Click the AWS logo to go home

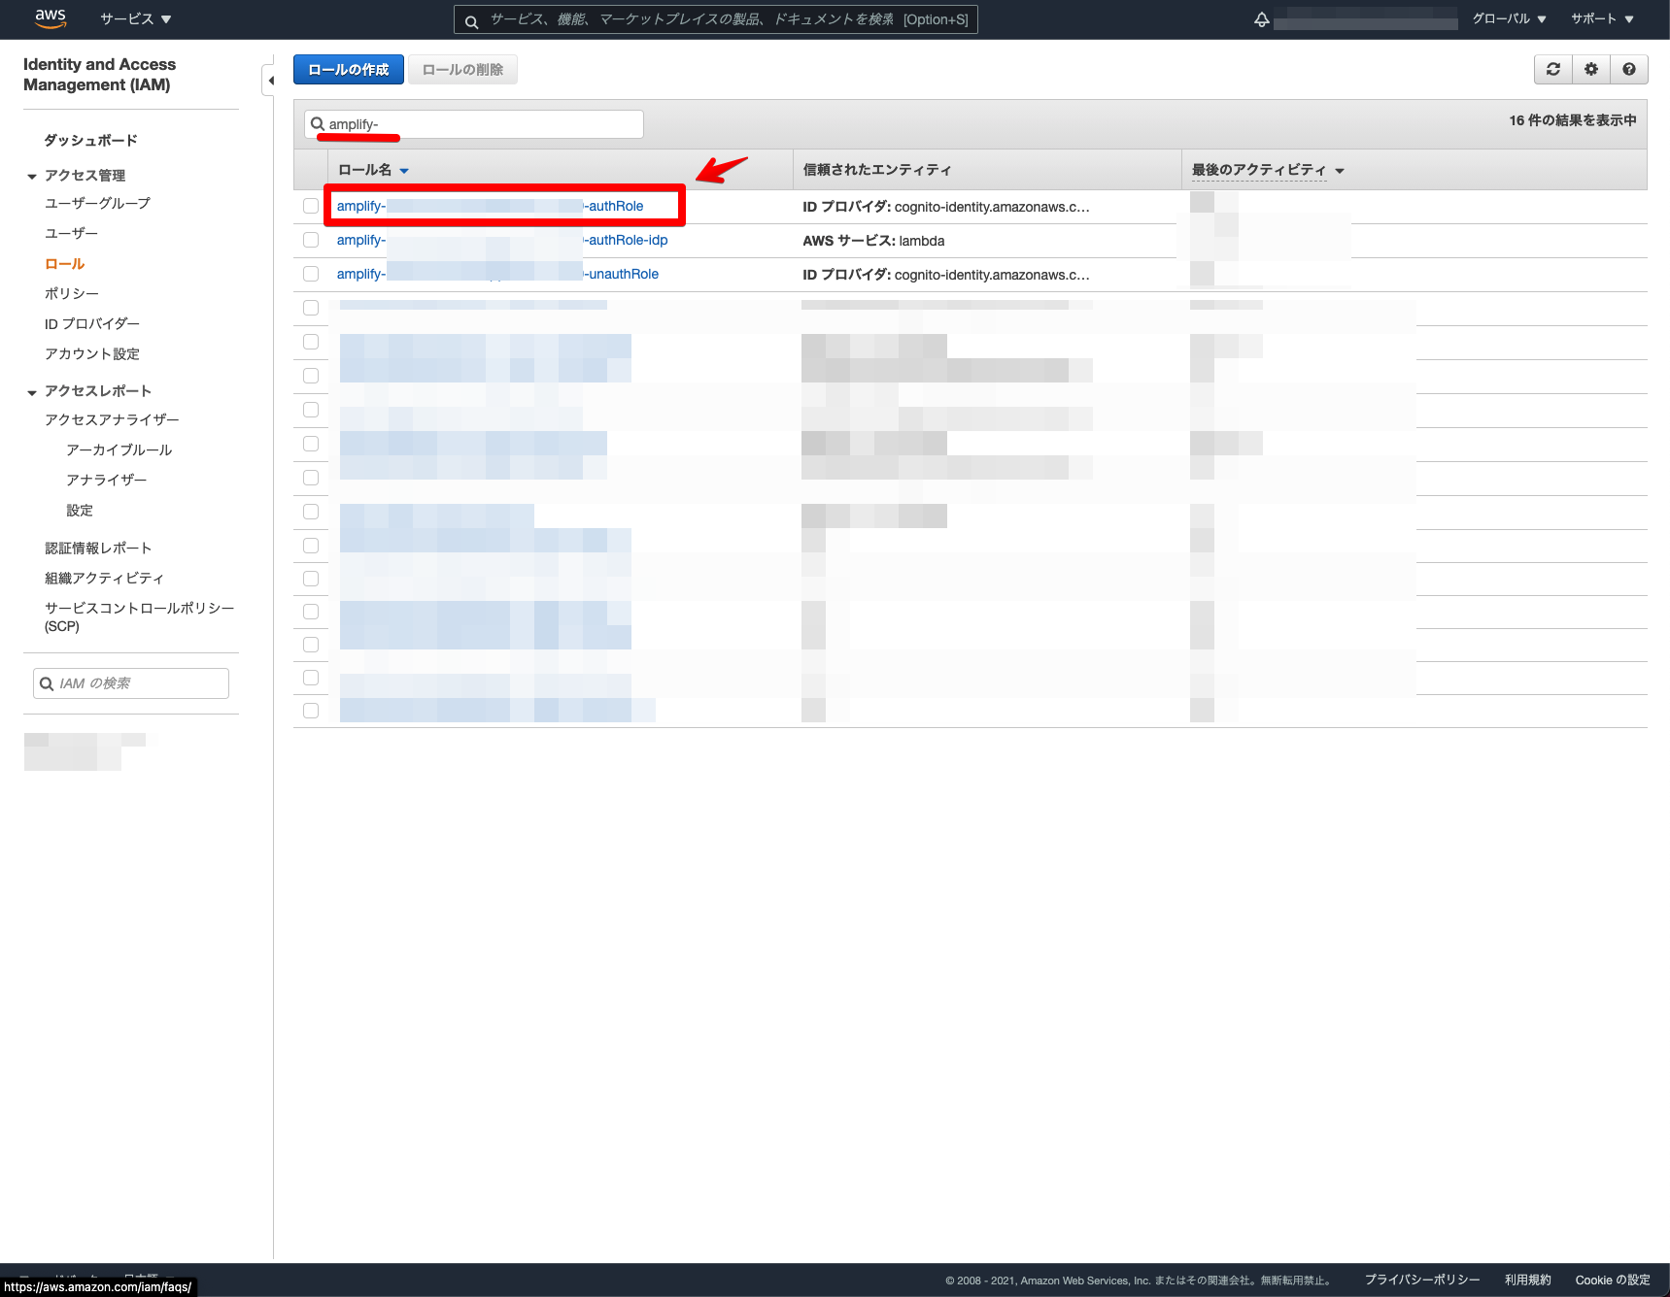point(50,18)
